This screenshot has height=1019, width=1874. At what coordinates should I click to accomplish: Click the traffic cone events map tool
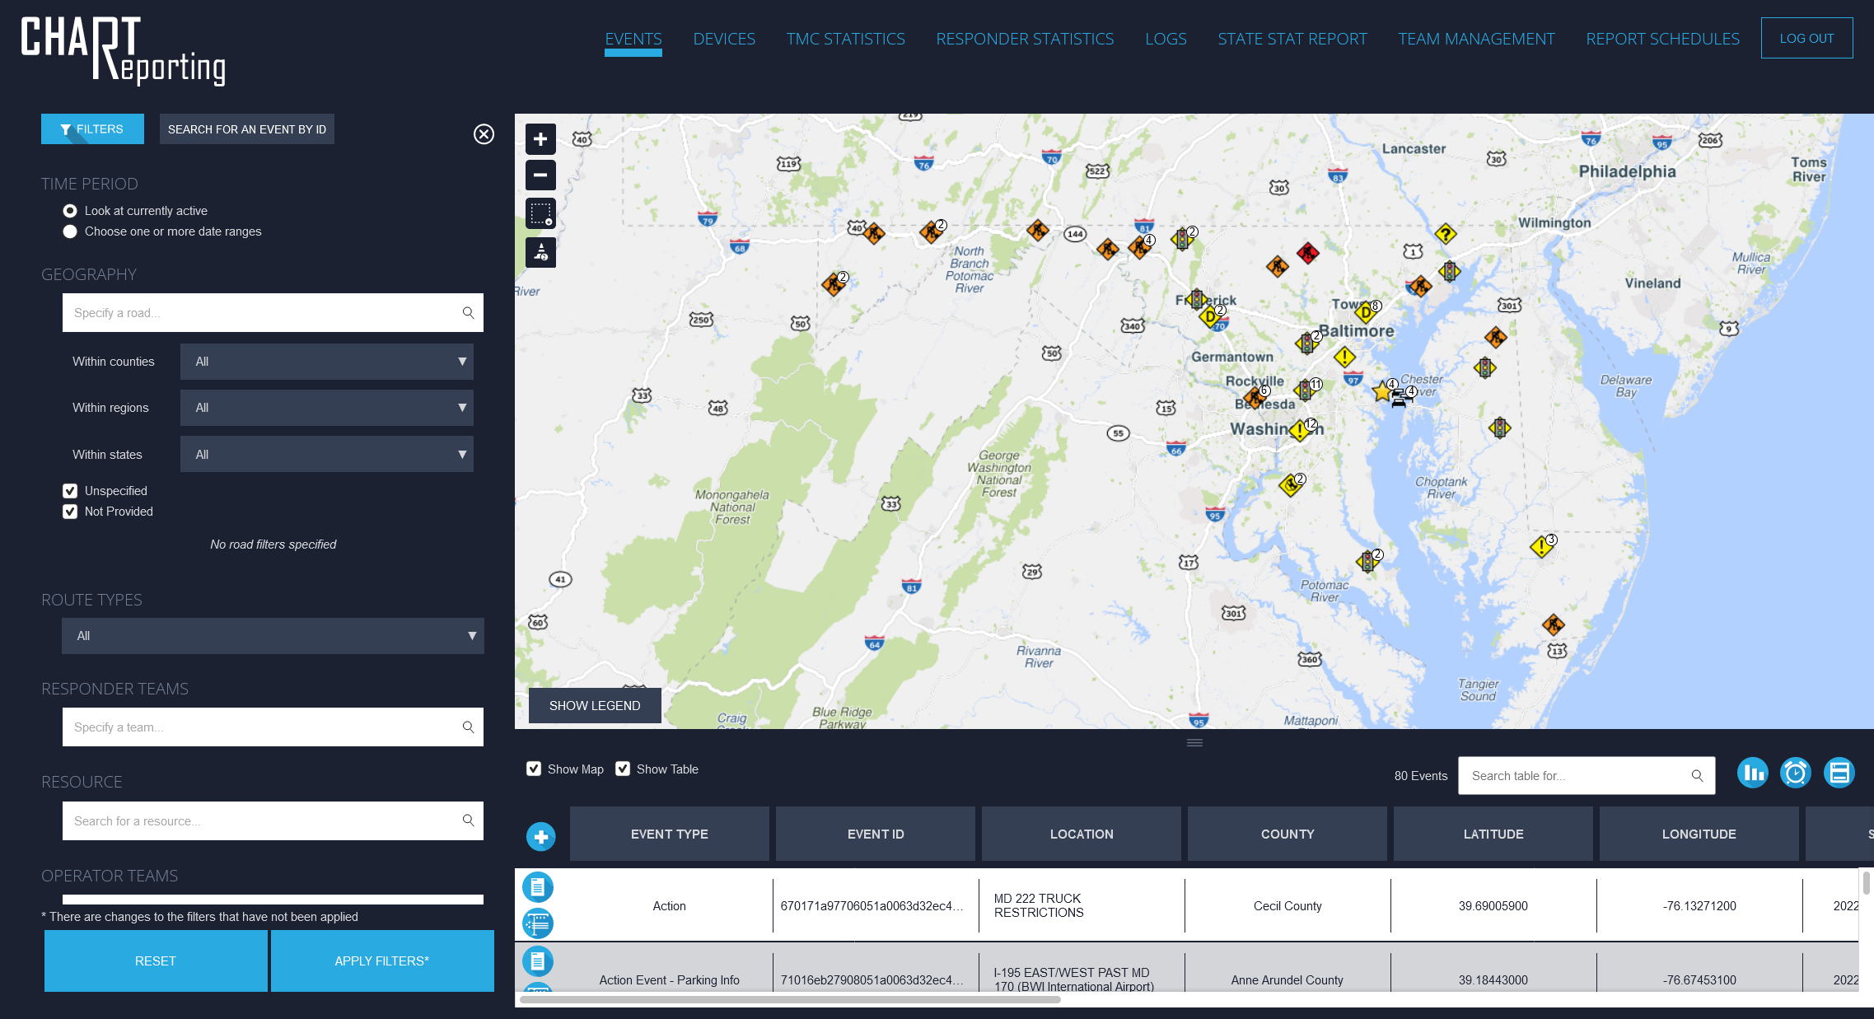540,252
